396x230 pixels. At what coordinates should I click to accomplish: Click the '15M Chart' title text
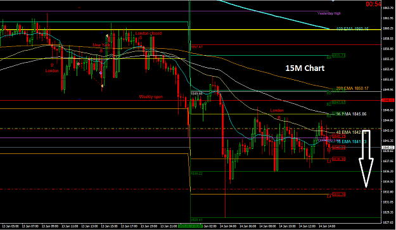[x=305, y=68]
